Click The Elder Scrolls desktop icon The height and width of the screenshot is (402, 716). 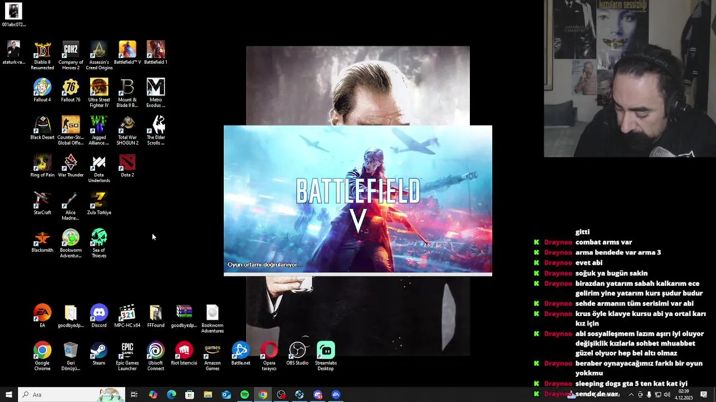click(156, 131)
